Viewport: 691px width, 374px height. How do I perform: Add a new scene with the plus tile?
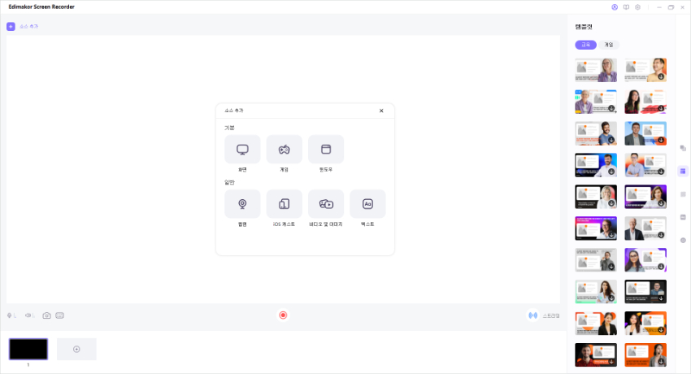coord(76,349)
